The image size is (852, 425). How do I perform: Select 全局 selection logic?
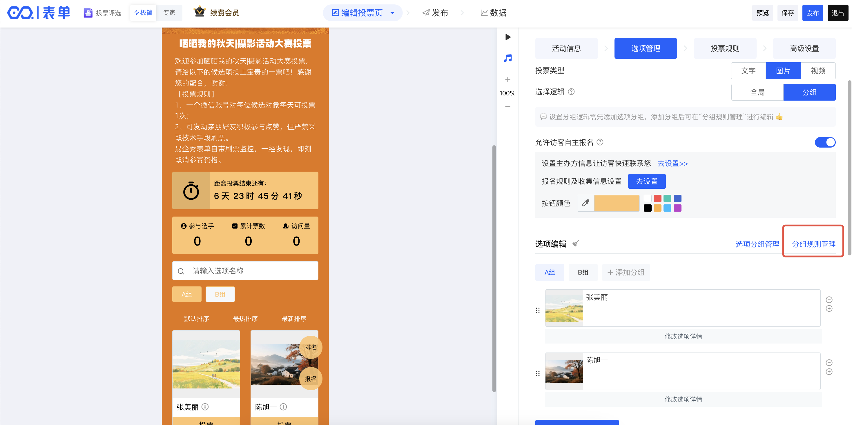tap(757, 92)
